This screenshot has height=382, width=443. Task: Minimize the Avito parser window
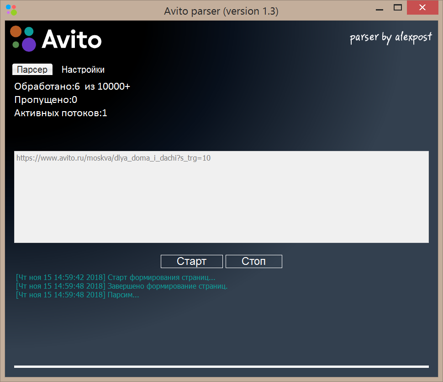pos(379,8)
